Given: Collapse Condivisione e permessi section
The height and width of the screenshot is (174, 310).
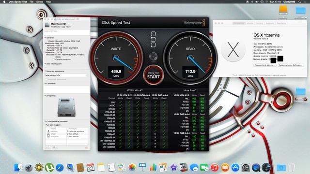Looking at the screenshot, I should [45, 121].
